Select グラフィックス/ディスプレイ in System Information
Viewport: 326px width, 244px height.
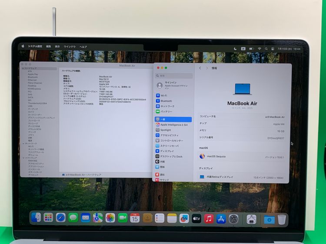[x=41, y=118]
